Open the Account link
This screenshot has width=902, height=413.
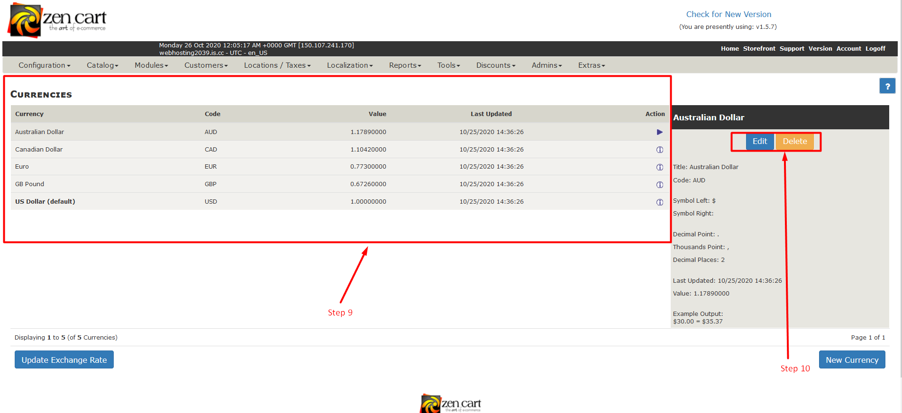pyautogui.click(x=849, y=49)
